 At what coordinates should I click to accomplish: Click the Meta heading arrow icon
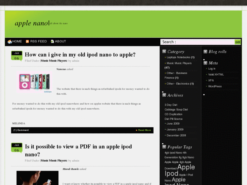205,63
